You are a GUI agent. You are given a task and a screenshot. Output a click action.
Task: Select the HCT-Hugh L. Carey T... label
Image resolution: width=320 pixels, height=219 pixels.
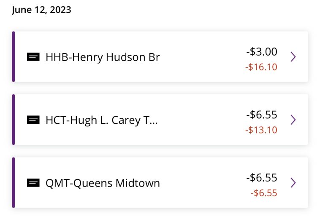[102, 120]
